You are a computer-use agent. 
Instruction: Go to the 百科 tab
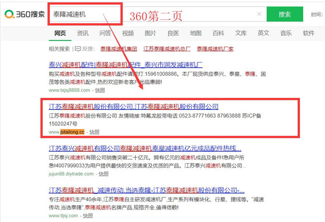tap(218, 33)
